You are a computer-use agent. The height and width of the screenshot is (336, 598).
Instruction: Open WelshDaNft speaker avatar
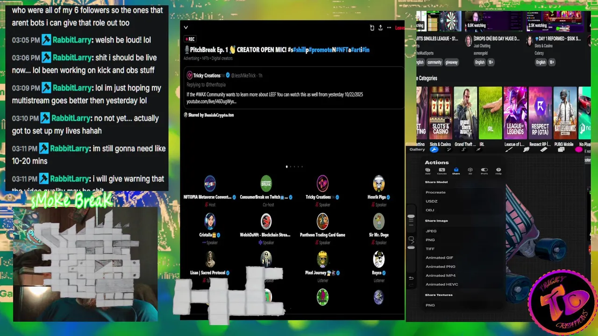point(266,222)
